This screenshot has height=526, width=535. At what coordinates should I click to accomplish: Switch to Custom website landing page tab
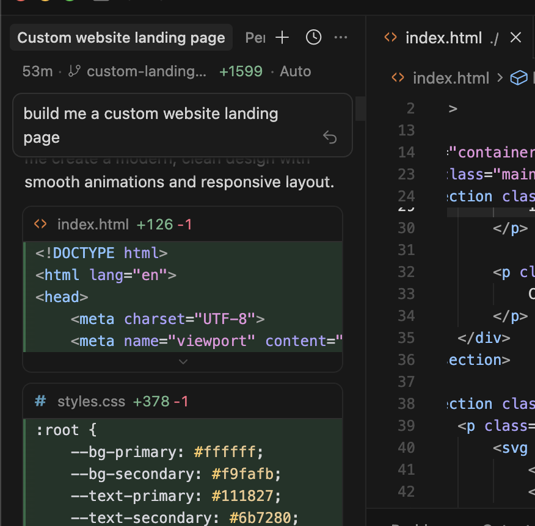pyautogui.click(x=121, y=38)
